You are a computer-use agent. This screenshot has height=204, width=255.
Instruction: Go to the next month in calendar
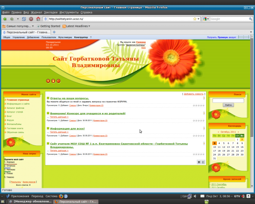pos(238,132)
